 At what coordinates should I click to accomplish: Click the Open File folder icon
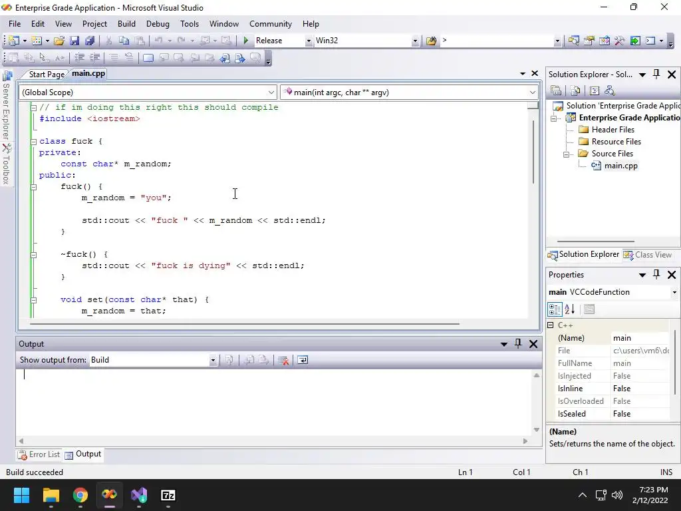click(59, 41)
